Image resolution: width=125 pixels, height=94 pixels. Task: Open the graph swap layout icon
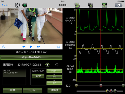point(77,5)
